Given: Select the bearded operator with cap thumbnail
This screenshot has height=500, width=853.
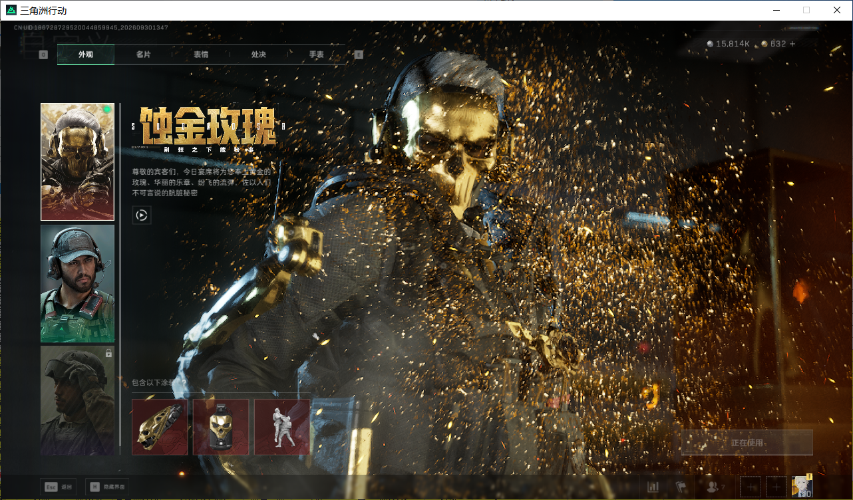Looking at the screenshot, I should pyautogui.click(x=78, y=283).
